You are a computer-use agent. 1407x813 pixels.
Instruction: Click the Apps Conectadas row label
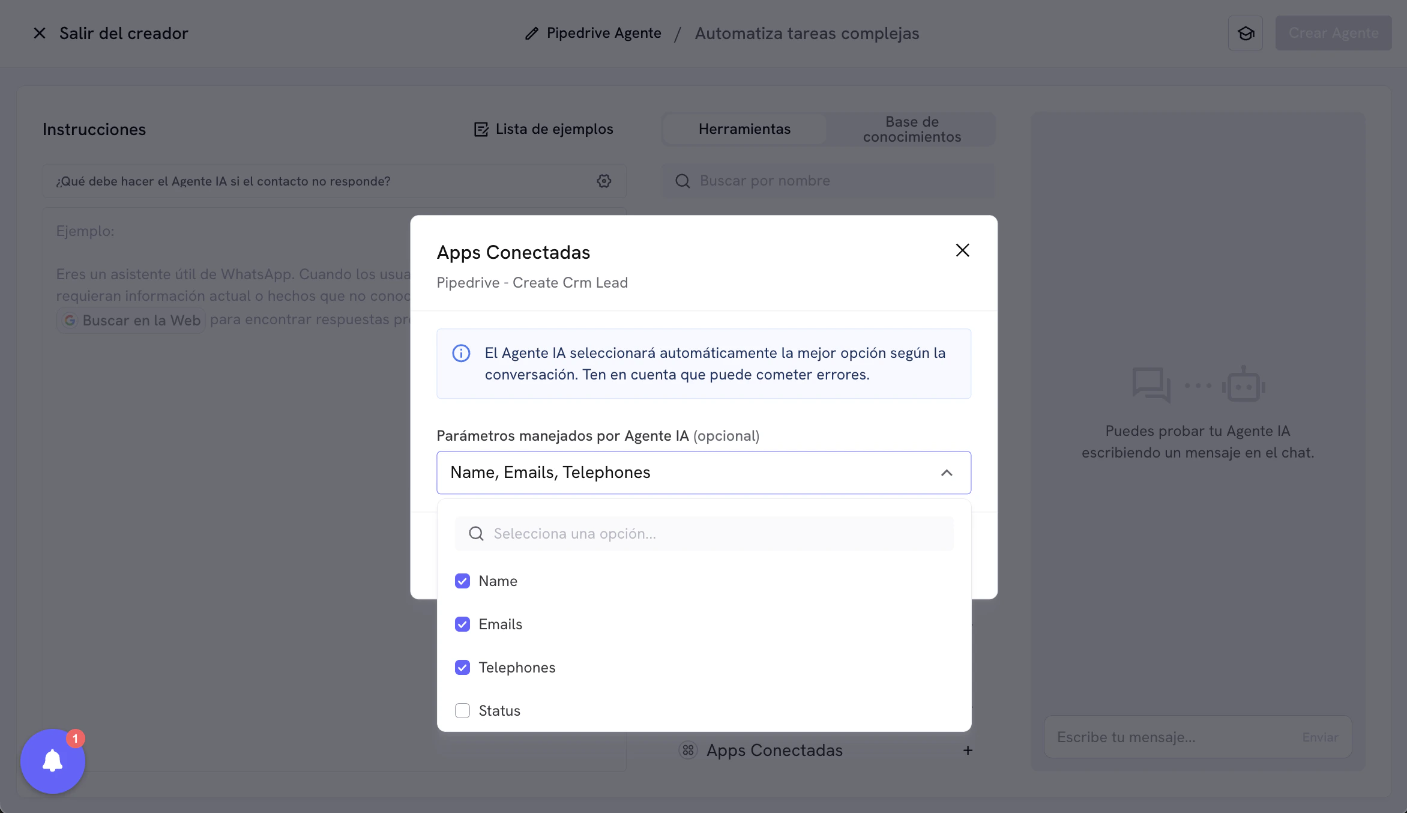774,750
